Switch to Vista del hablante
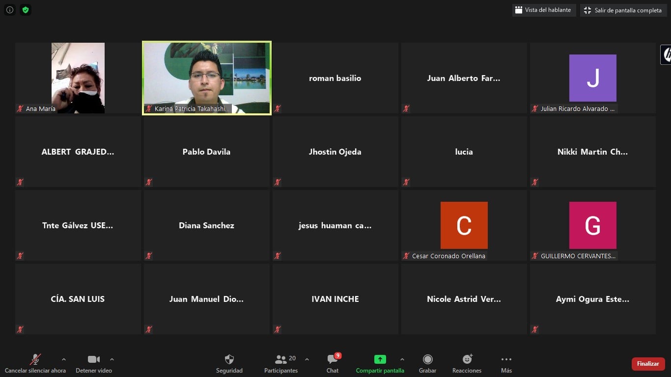671x377 pixels. (x=544, y=10)
